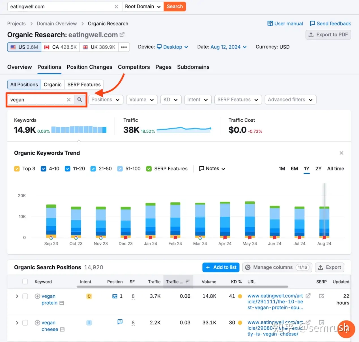The width and height of the screenshot is (359, 342).
Task: Open external link icon next to eatingwell.com title
Action: 122,35
